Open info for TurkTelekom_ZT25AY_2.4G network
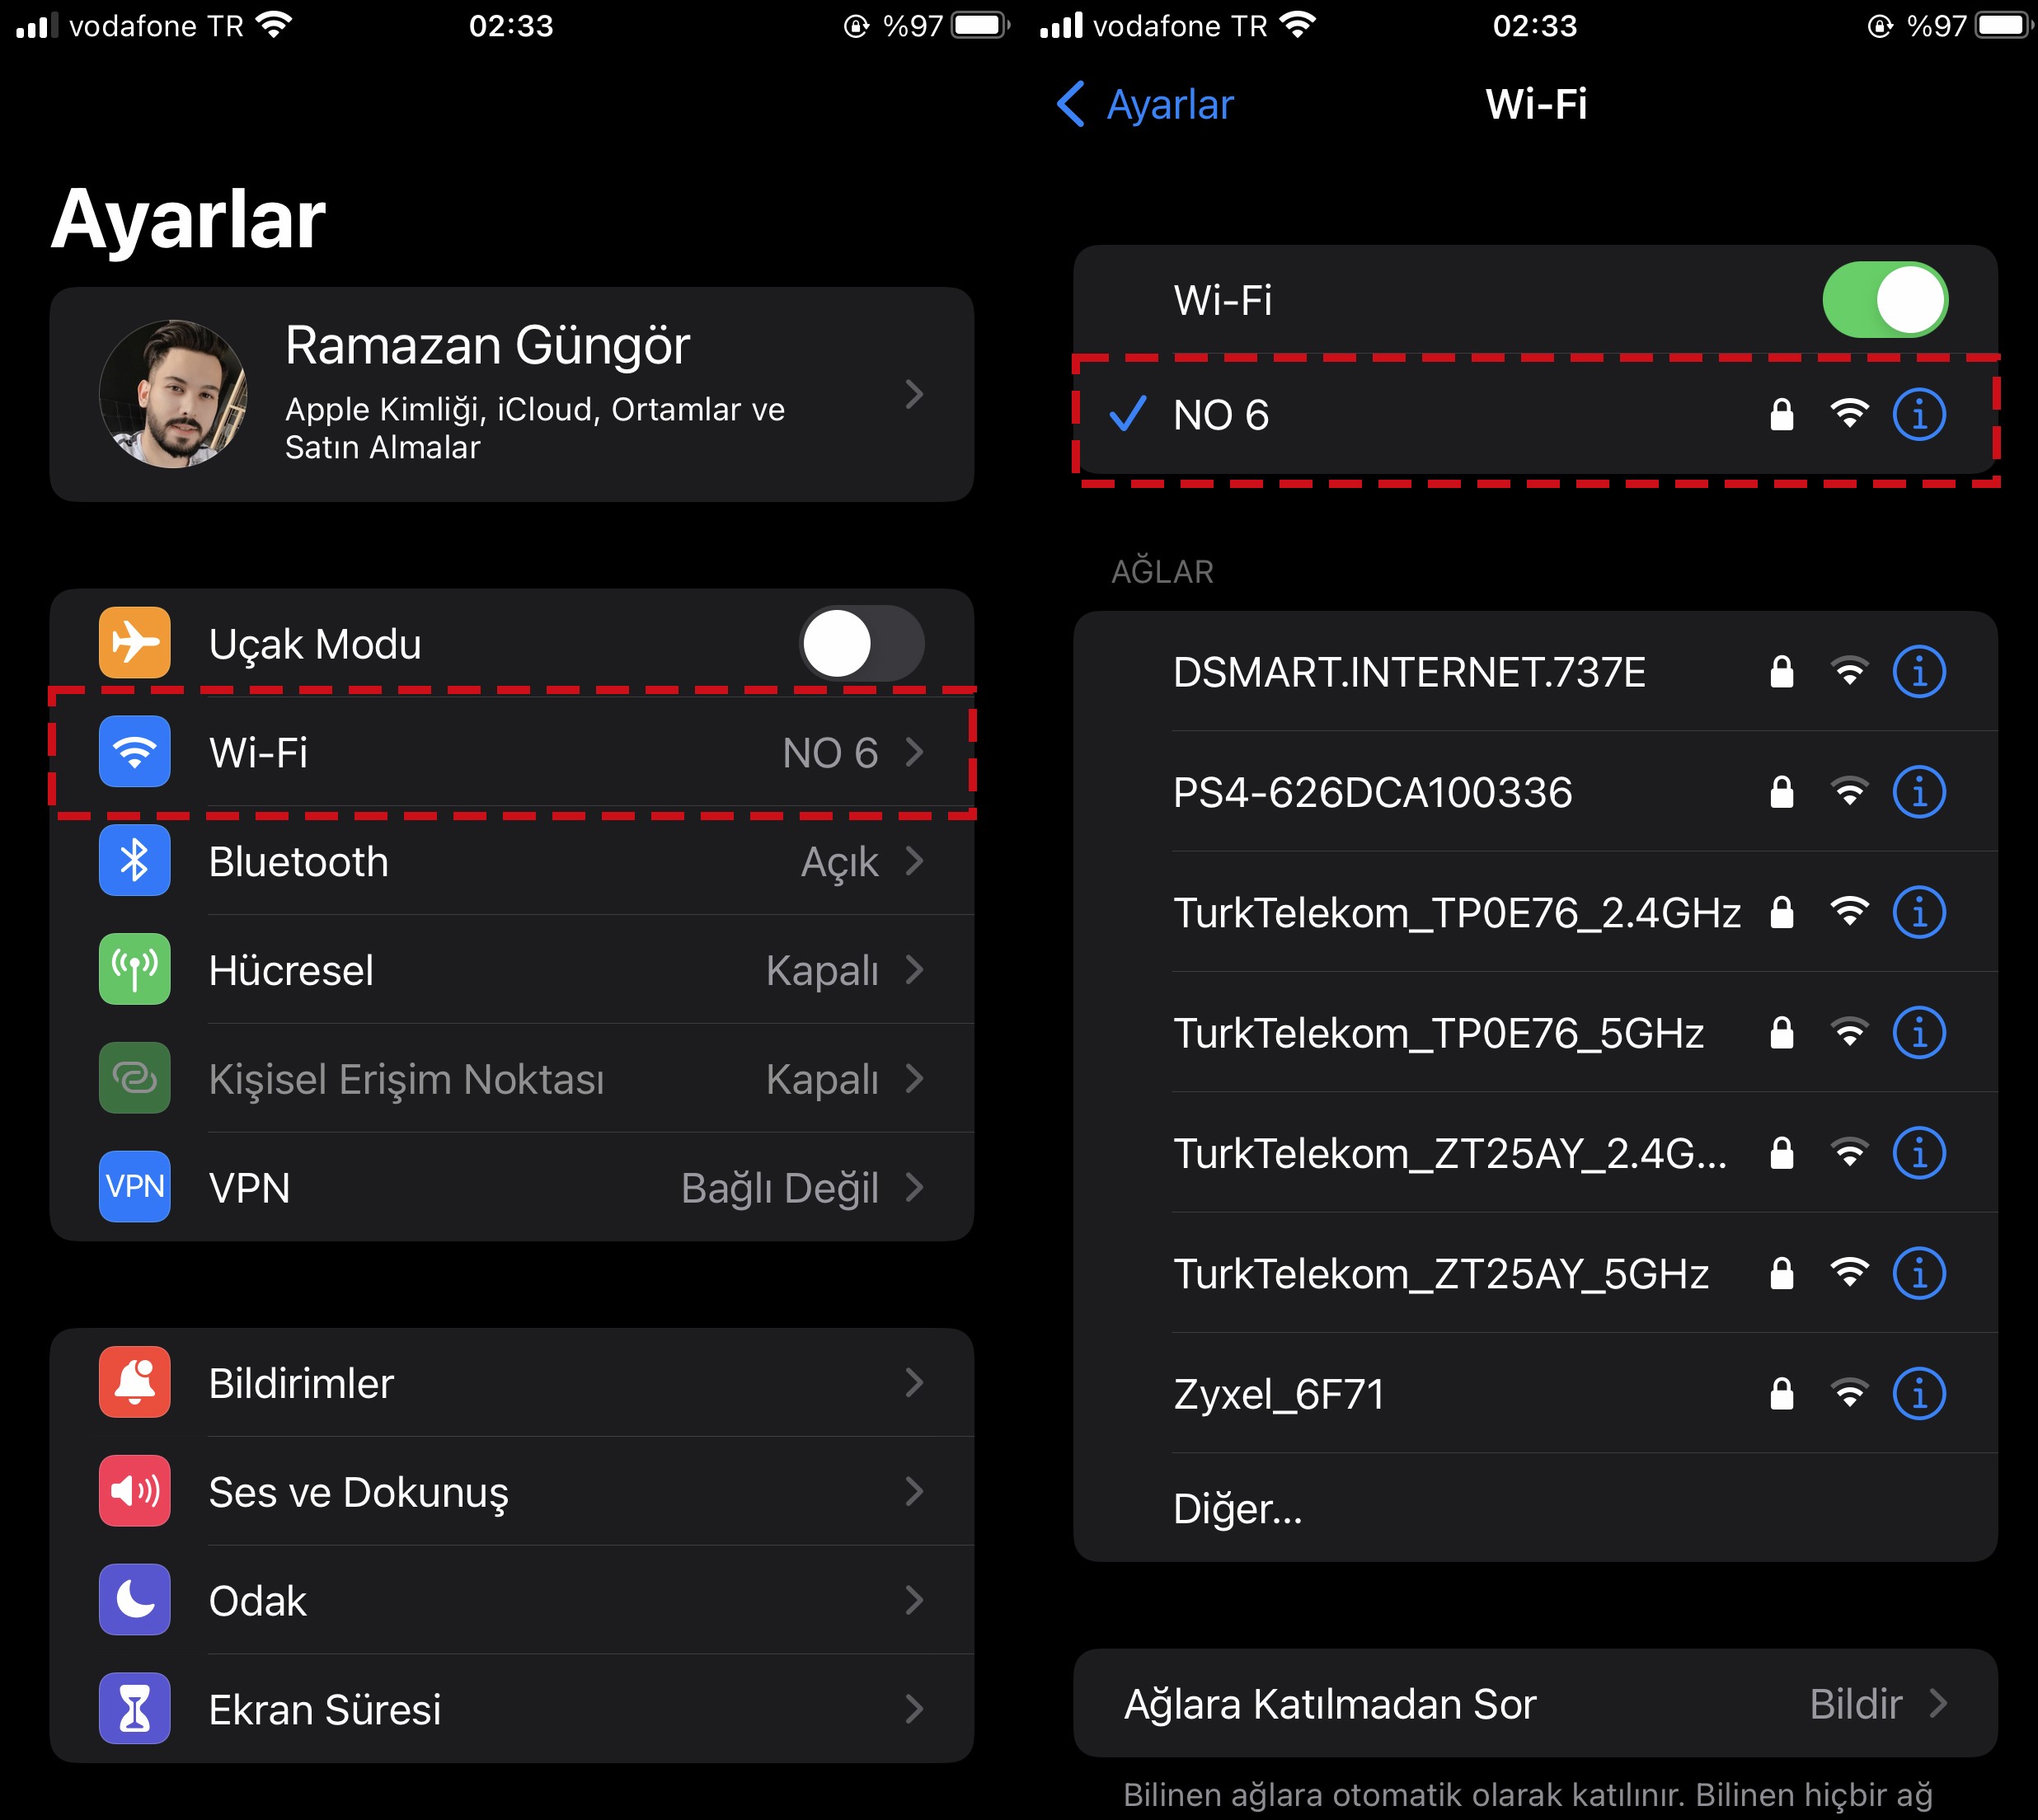 click(1919, 1153)
